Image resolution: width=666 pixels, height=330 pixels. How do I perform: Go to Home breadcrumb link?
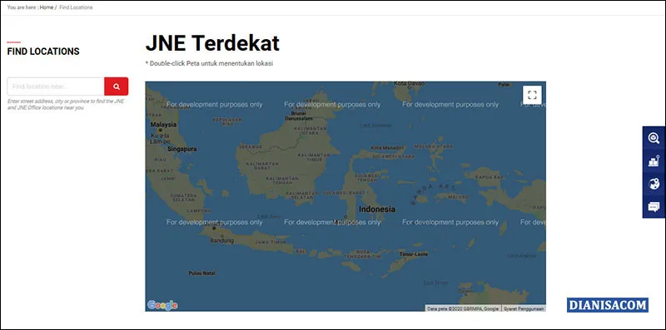47,7
